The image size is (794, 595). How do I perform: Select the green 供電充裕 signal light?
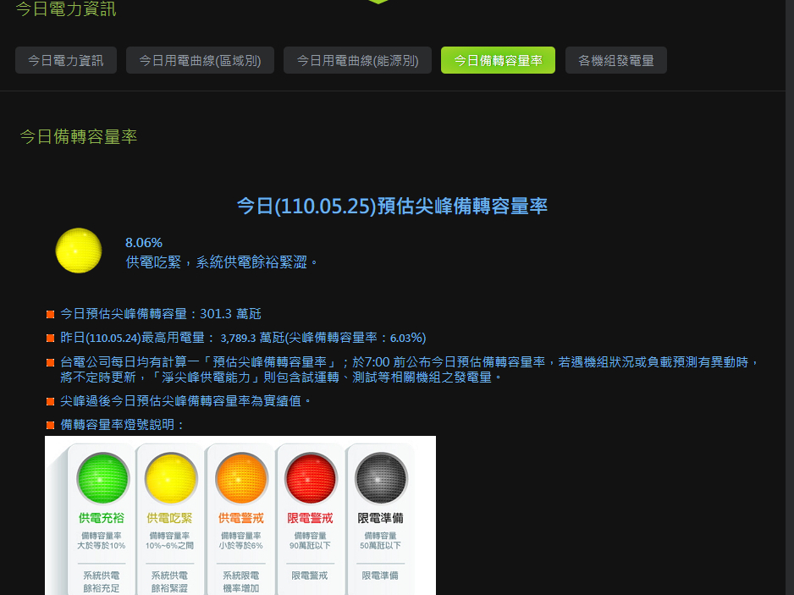pos(102,478)
